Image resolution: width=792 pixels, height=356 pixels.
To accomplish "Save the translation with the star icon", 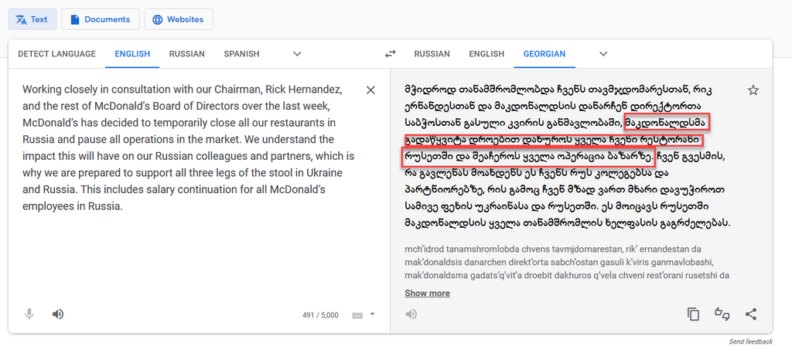I will (753, 90).
